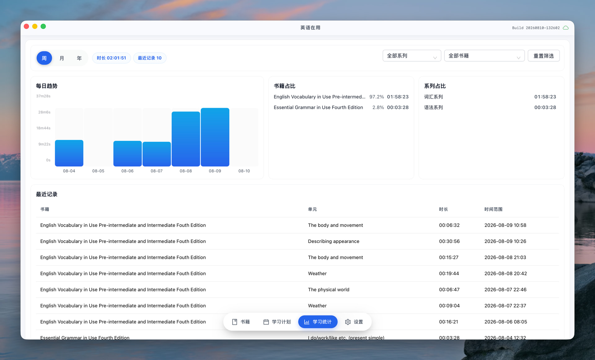The height and width of the screenshot is (360, 595).
Task: Click the 08-04 bar in daily trend chart
Action: [x=69, y=153]
